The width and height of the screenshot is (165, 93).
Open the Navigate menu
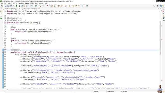pyautogui.click(x=21, y=3)
